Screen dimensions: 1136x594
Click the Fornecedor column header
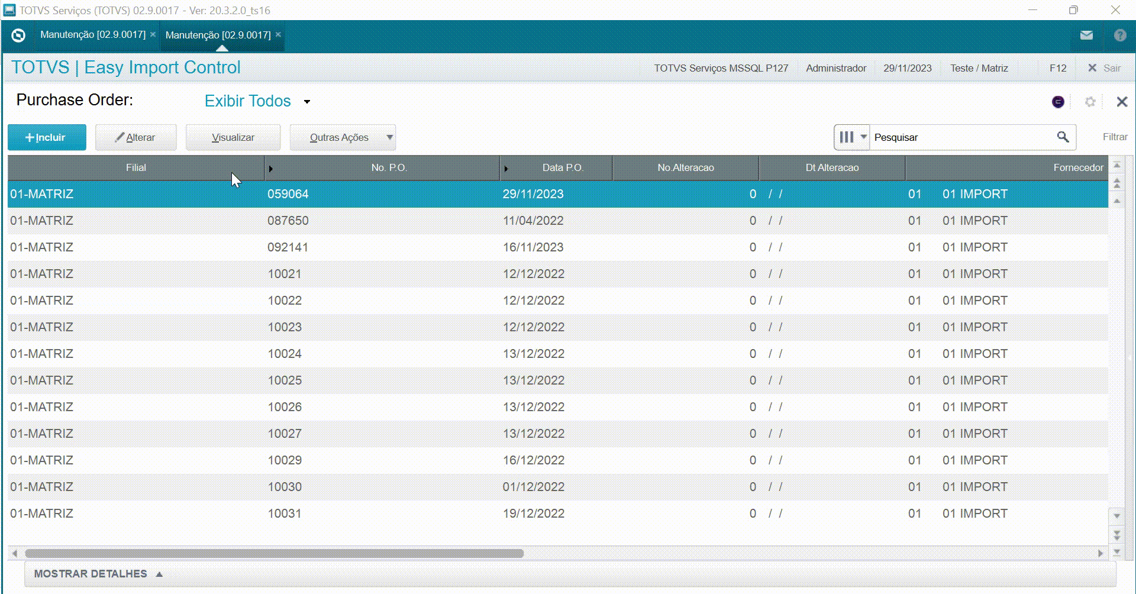1007,168
